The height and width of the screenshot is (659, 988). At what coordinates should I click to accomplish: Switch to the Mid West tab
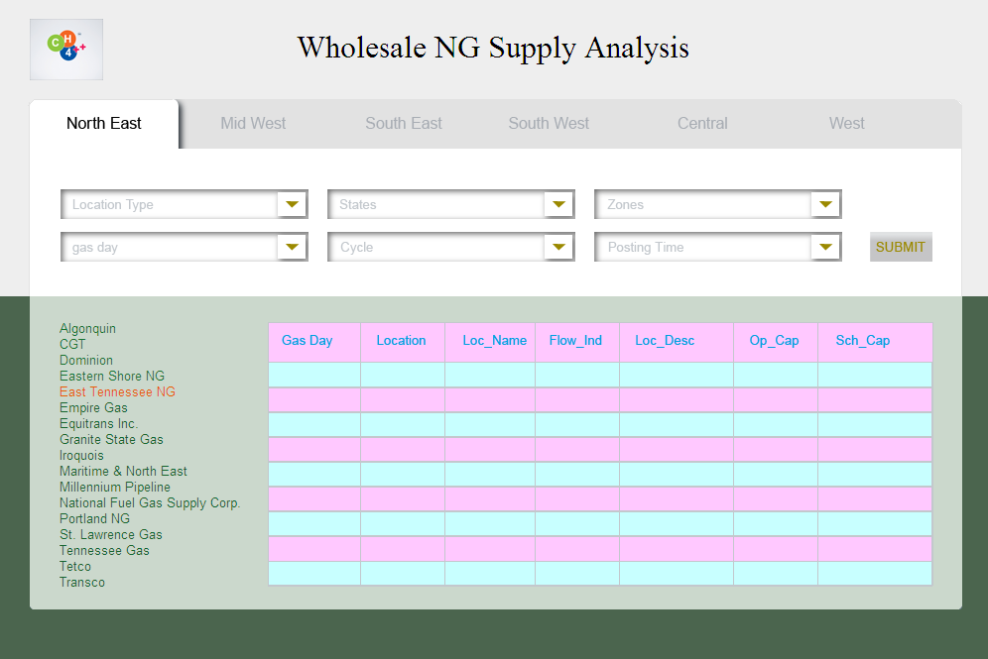253,123
